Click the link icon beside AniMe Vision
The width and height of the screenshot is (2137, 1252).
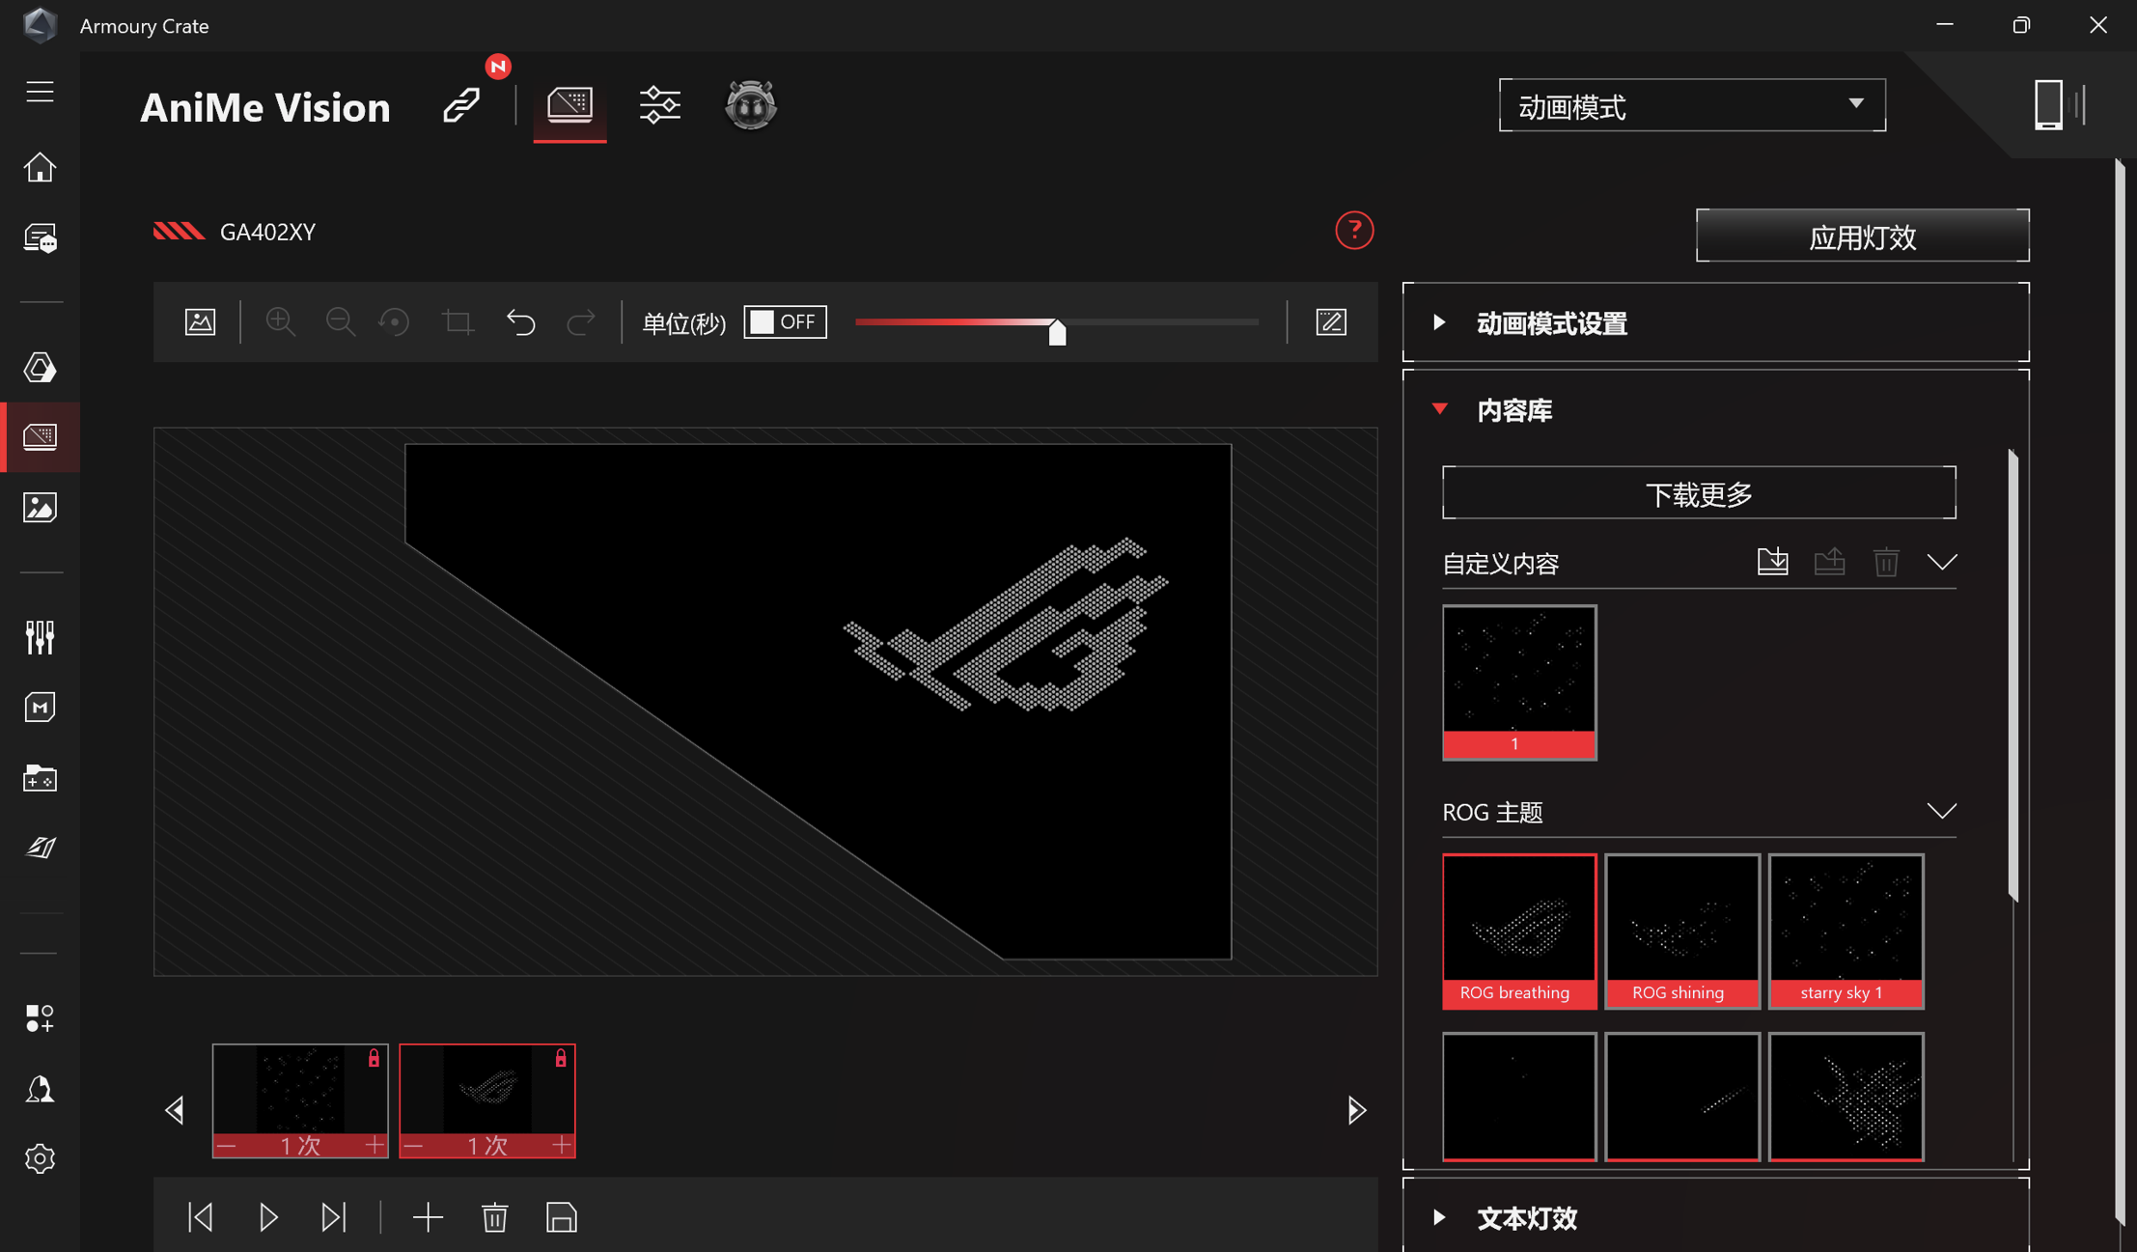[461, 104]
